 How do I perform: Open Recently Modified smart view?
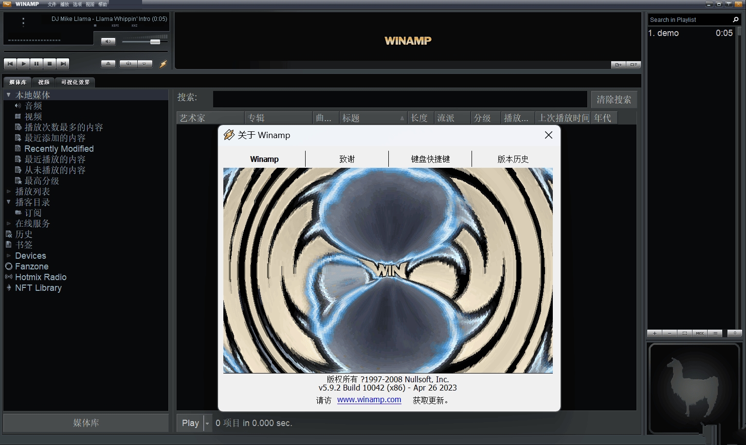(59, 148)
